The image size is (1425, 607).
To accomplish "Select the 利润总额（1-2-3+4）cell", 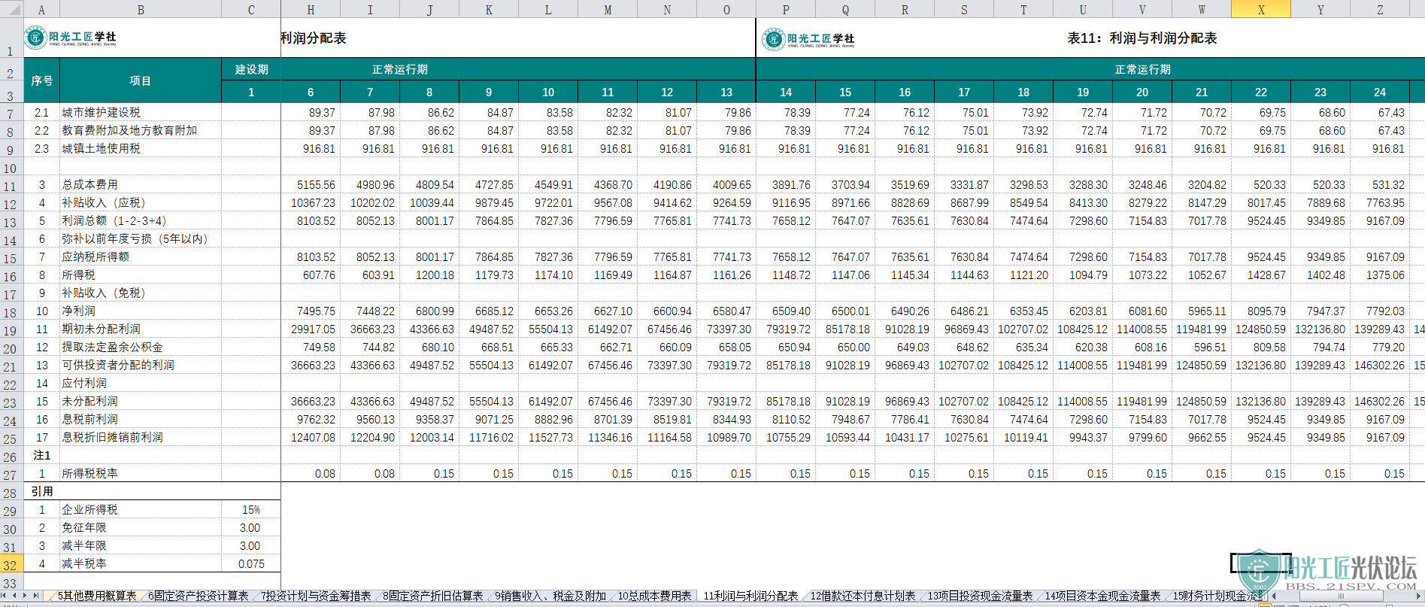I will [141, 221].
